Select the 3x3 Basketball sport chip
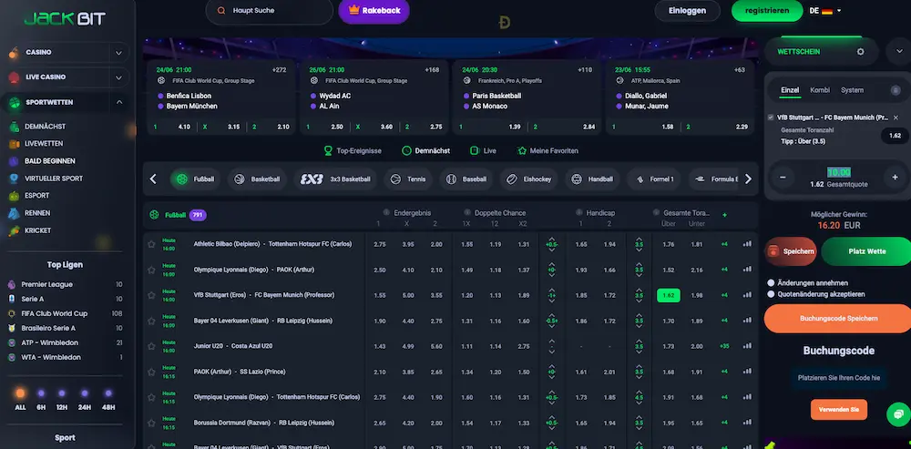The width and height of the screenshot is (911, 449). [335, 179]
